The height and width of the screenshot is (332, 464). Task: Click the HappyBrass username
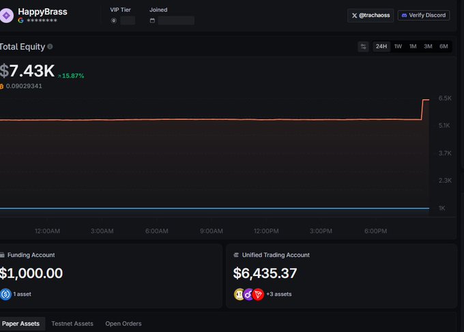(42, 12)
